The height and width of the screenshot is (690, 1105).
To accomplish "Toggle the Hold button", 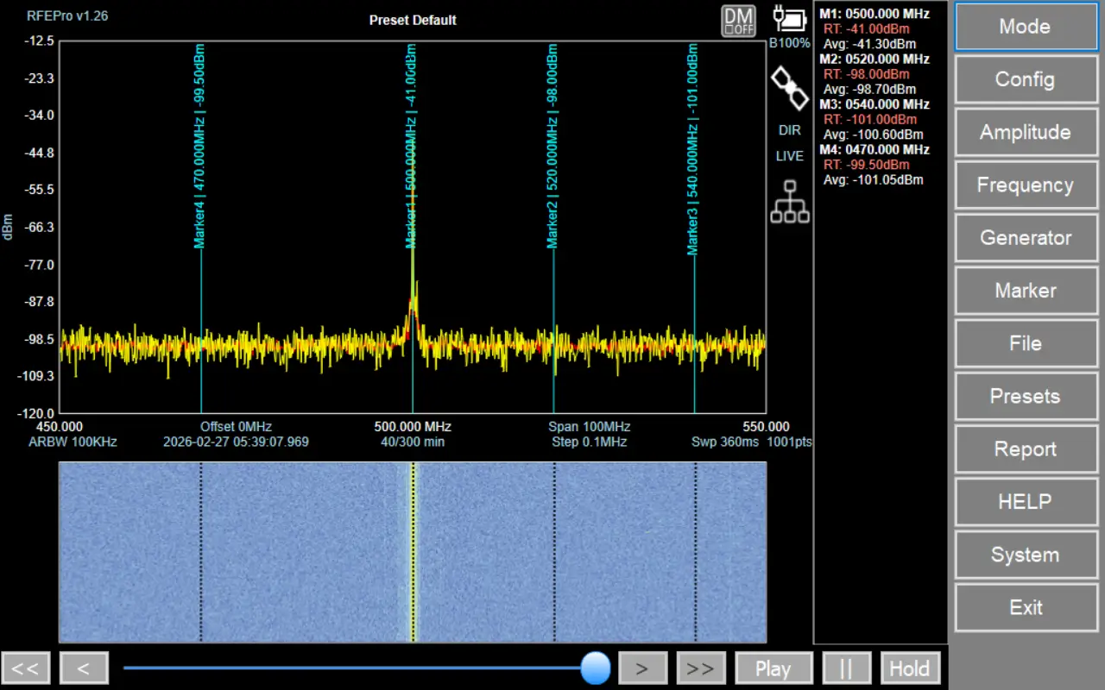I will tap(909, 668).
